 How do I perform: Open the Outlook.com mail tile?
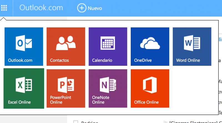tap(24, 46)
